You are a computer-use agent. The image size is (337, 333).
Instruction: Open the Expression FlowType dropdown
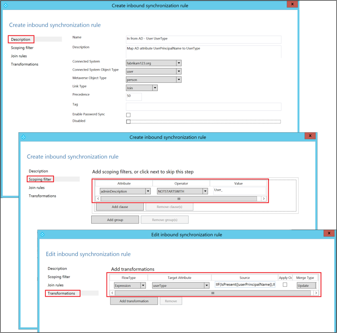click(x=144, y=285)
